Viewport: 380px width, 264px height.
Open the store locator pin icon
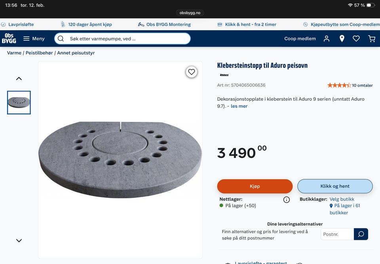tap(342, 38)
